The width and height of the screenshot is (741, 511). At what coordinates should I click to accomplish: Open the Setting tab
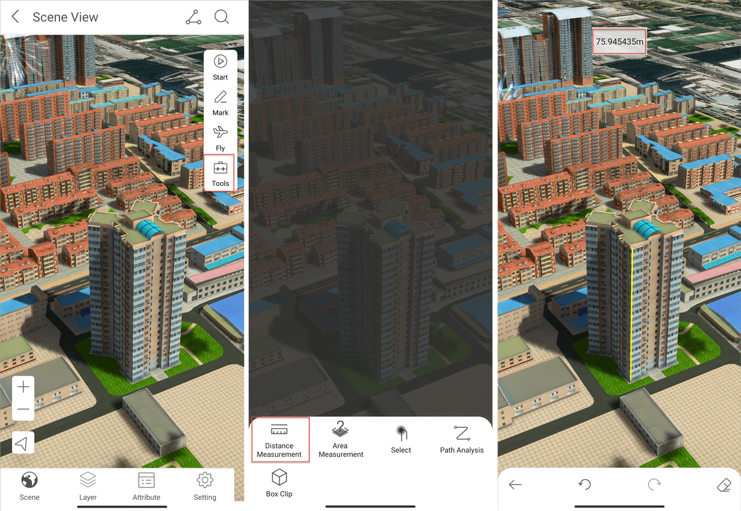pyautogui.click(x=205, y=487)
